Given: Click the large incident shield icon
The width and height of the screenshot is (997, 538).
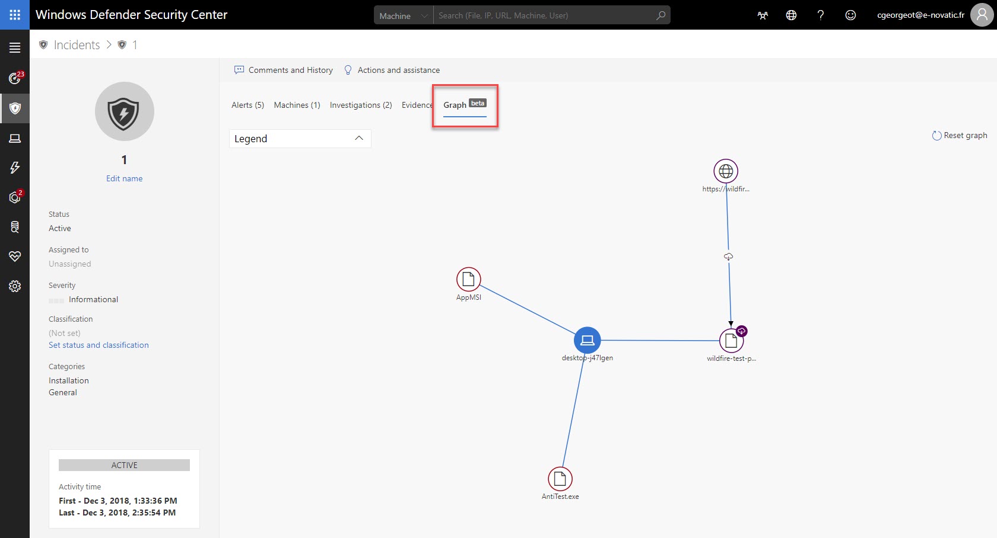Looking at the screenshot, I should (x=124, y=111).
